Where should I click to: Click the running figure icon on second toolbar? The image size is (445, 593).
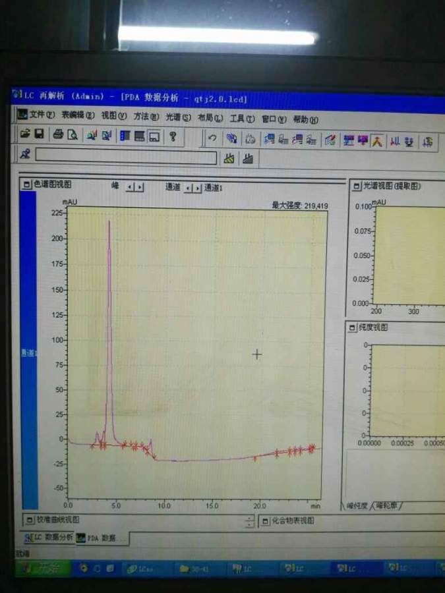point(25,154)
